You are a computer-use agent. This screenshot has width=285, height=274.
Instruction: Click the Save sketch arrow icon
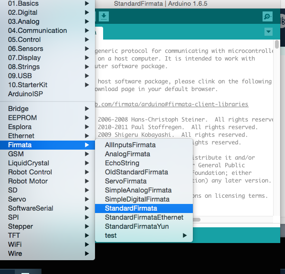pos(104,17)
